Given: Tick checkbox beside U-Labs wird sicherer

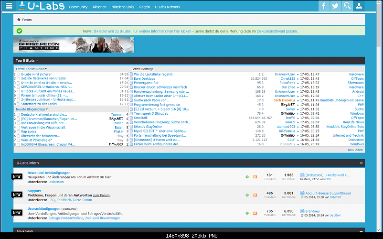Looking at the screenshot, I should click(x=19, y=75).
